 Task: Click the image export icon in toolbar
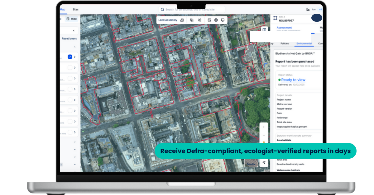209,20
